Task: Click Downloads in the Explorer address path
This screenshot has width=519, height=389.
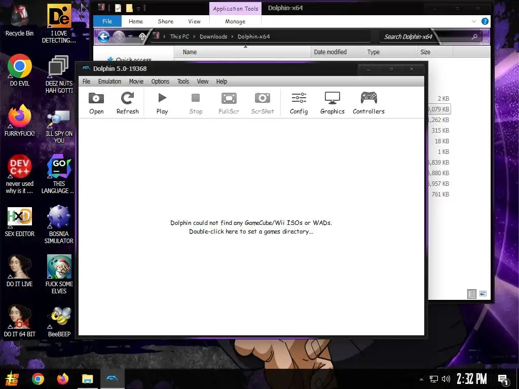Action: pos(213,36)
